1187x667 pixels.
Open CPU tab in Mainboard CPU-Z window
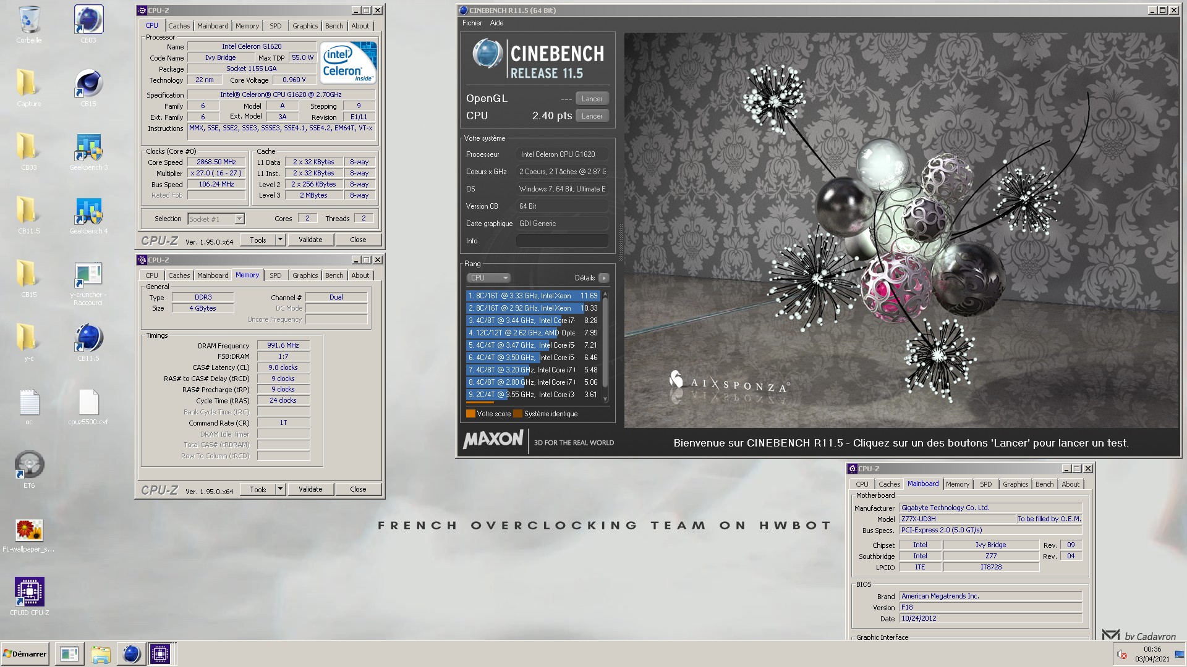tap(862, 484)
